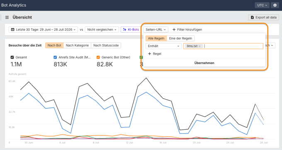Switch to Nach Kategorie view

[77, 45]
